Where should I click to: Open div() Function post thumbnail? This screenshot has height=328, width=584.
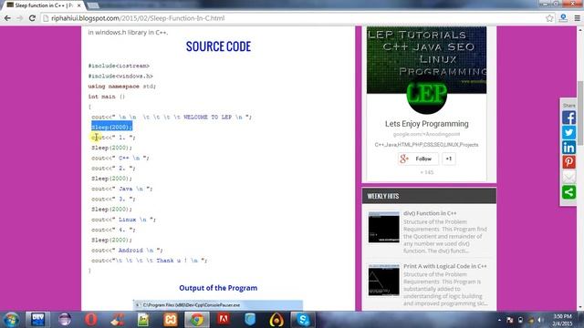coord(383,228)
